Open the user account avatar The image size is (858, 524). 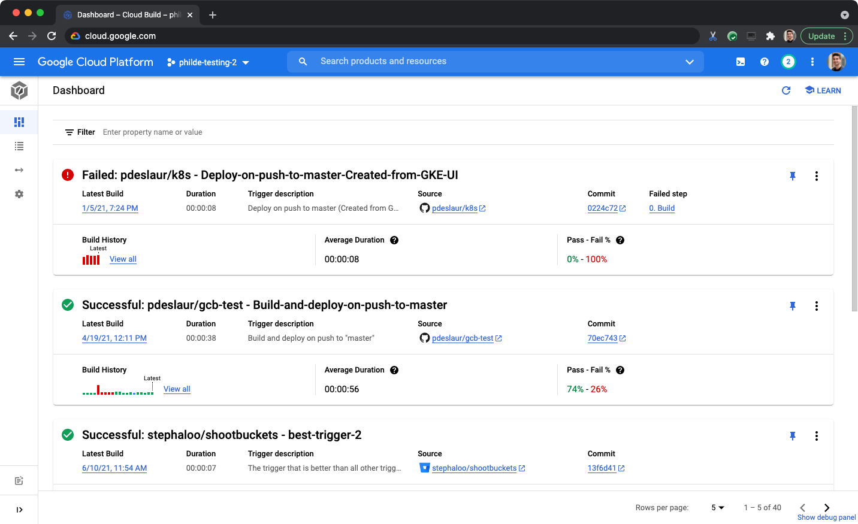click(x=836, y=62)
